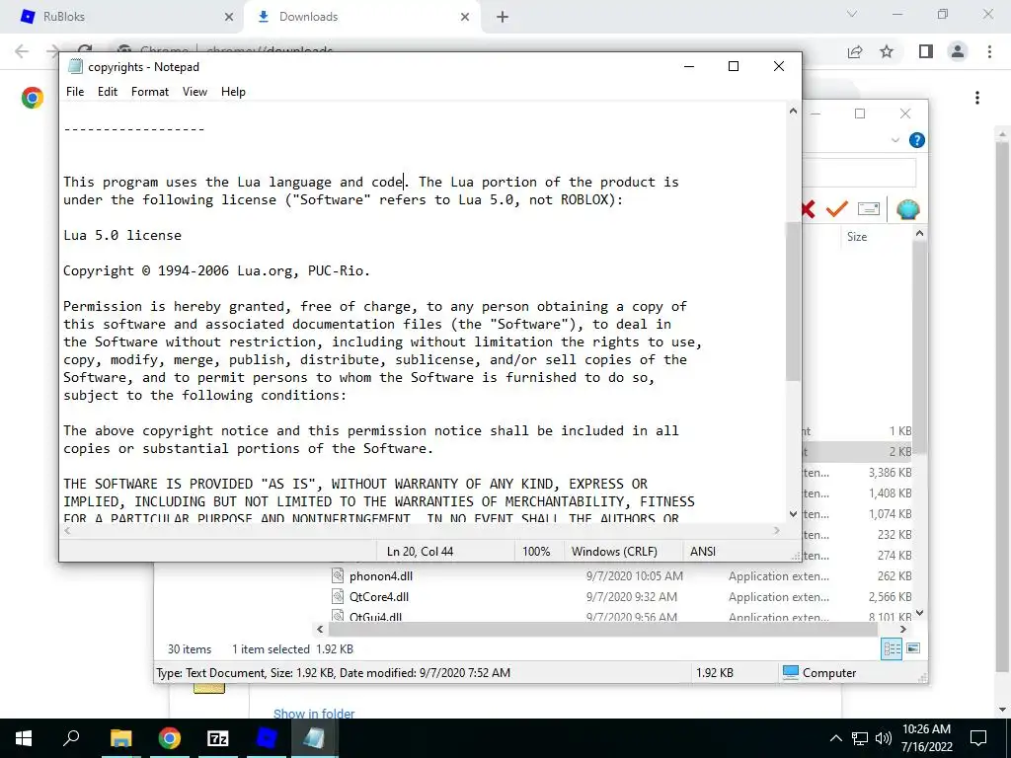Open Chrome's tab search chevron
The image size is (1011, 758).
[852, 14]
